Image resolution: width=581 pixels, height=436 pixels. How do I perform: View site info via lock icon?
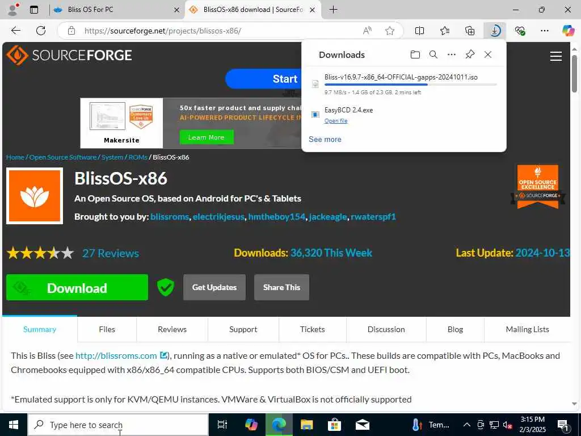71,31
